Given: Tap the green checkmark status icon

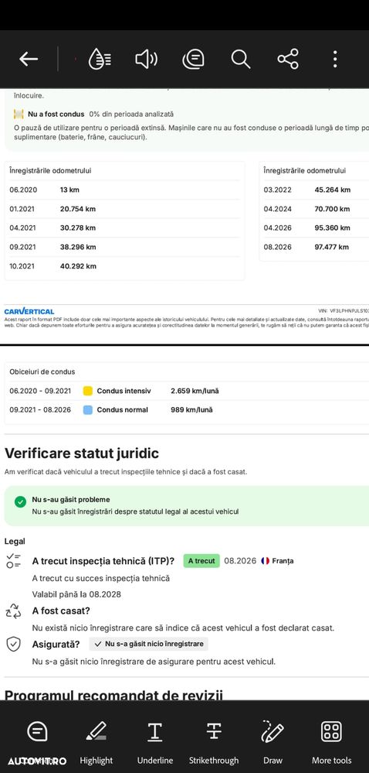Looking at the screenshot, I should pos(20,502).
